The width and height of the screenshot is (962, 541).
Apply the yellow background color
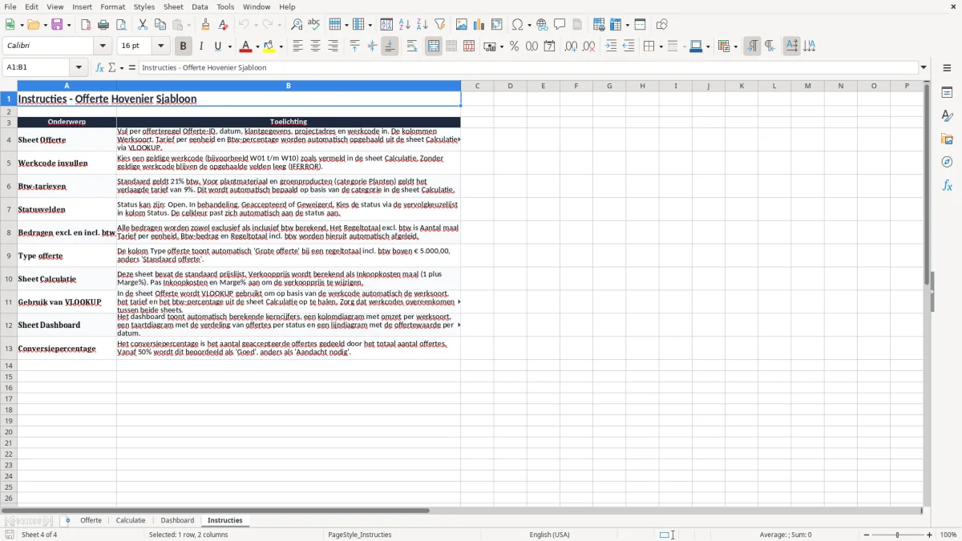[x=269, y=46]
